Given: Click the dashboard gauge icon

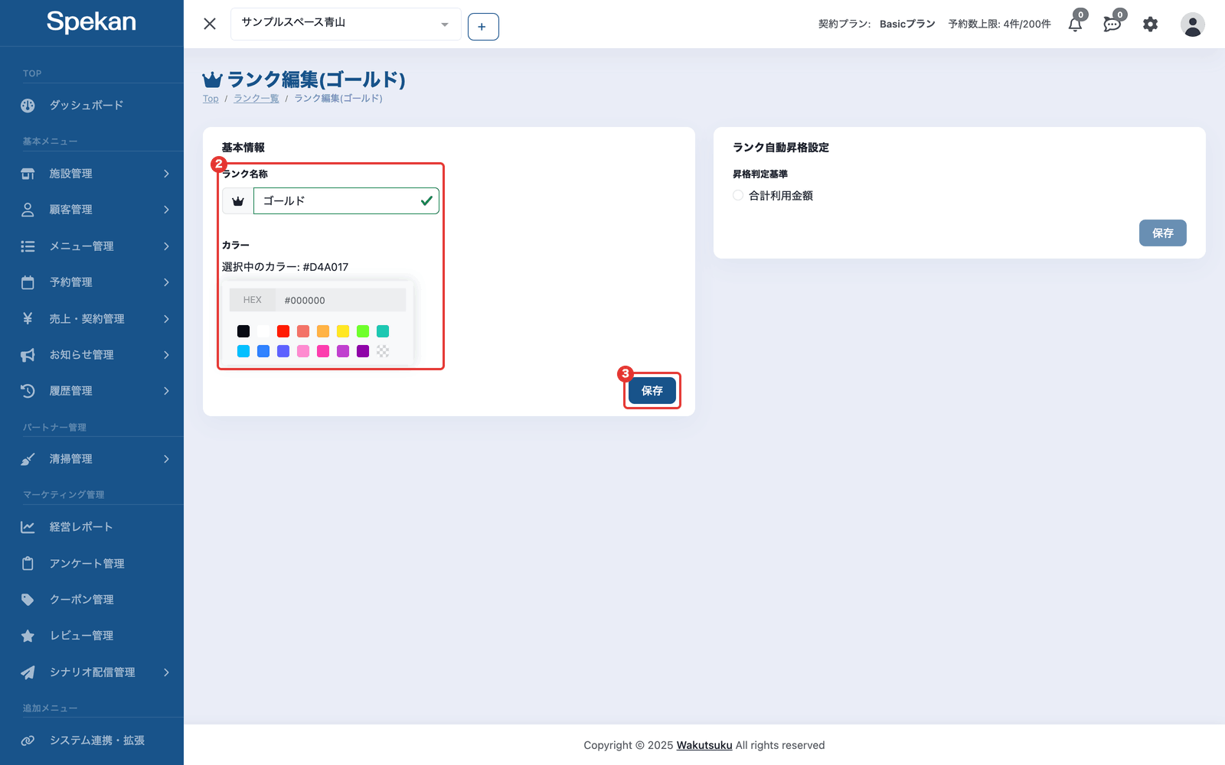Looking at the screenshot, I should [x=28, y=106].
